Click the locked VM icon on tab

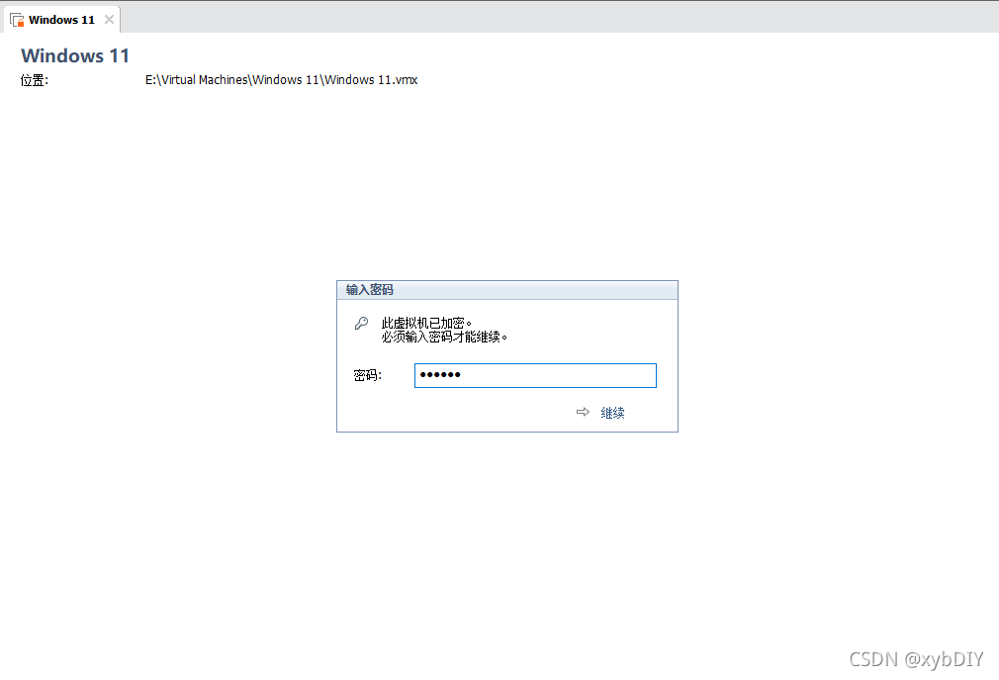(x=17, y=20)
